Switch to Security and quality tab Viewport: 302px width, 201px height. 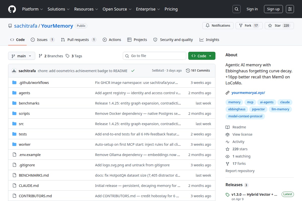coord(173,40)
